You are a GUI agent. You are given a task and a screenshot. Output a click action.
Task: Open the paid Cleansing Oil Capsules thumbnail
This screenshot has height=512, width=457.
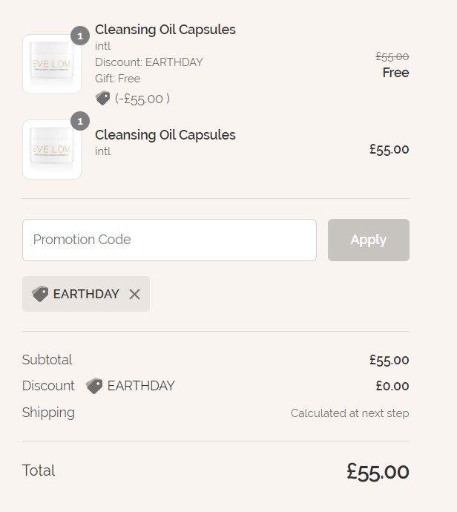click(x=52, y=150)
